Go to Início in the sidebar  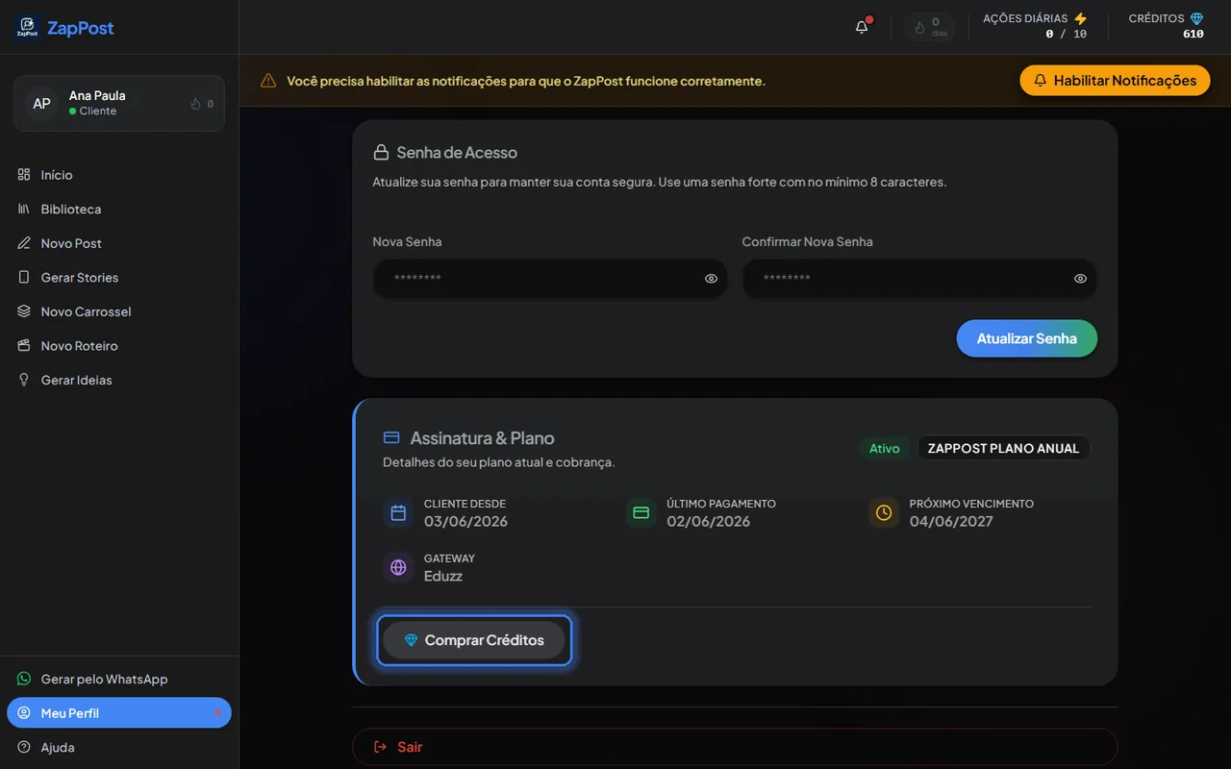[x=119, y=175]
